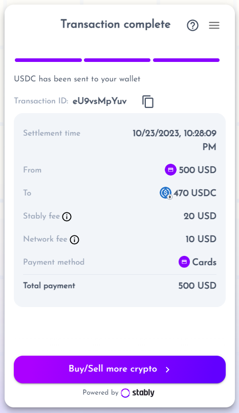
Task: Click the arrow chevron on Buy/Sell button
Action: (167, 369)
